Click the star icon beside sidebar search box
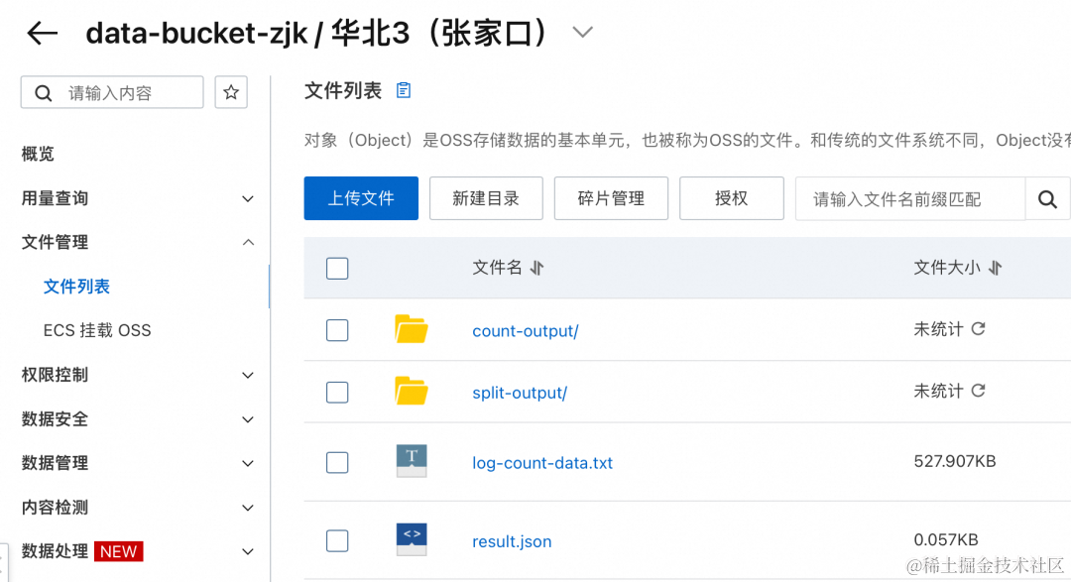The width and height of the screenshot is (1071, 582). 231,91
